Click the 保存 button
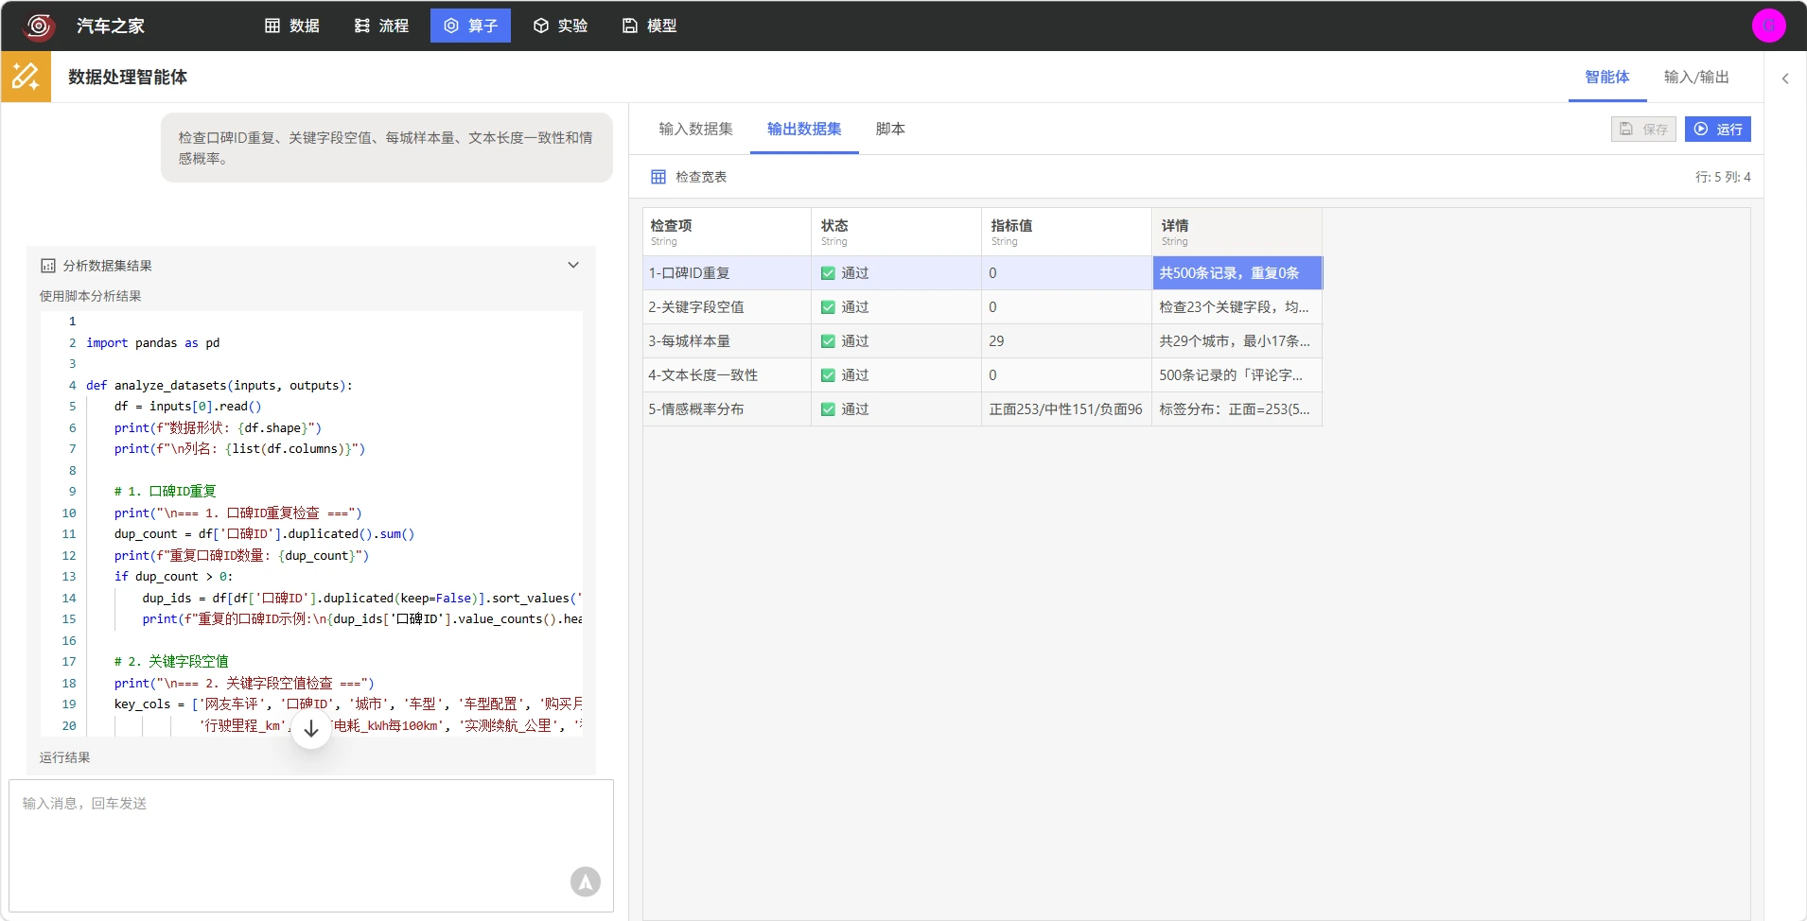The image size is (1807, 921). click(x=1643, y=129)
